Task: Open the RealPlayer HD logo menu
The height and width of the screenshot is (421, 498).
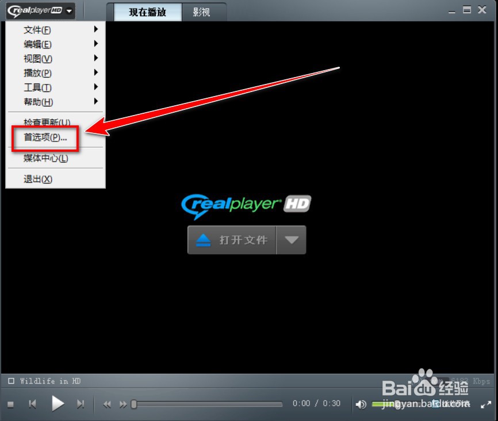Action: [40, 11]
